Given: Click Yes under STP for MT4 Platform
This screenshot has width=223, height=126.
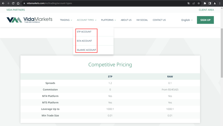Looking at the screenshot, I should [x=110, y=96].
